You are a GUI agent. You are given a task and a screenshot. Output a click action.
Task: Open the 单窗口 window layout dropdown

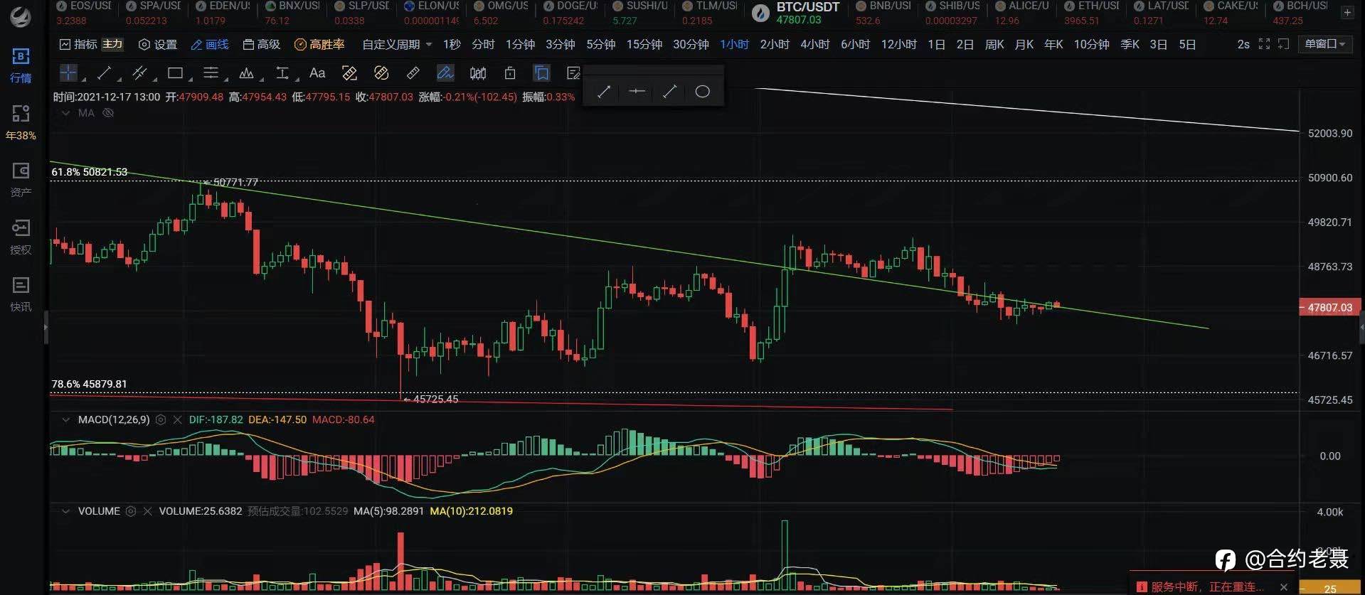tap(1324, 44)
